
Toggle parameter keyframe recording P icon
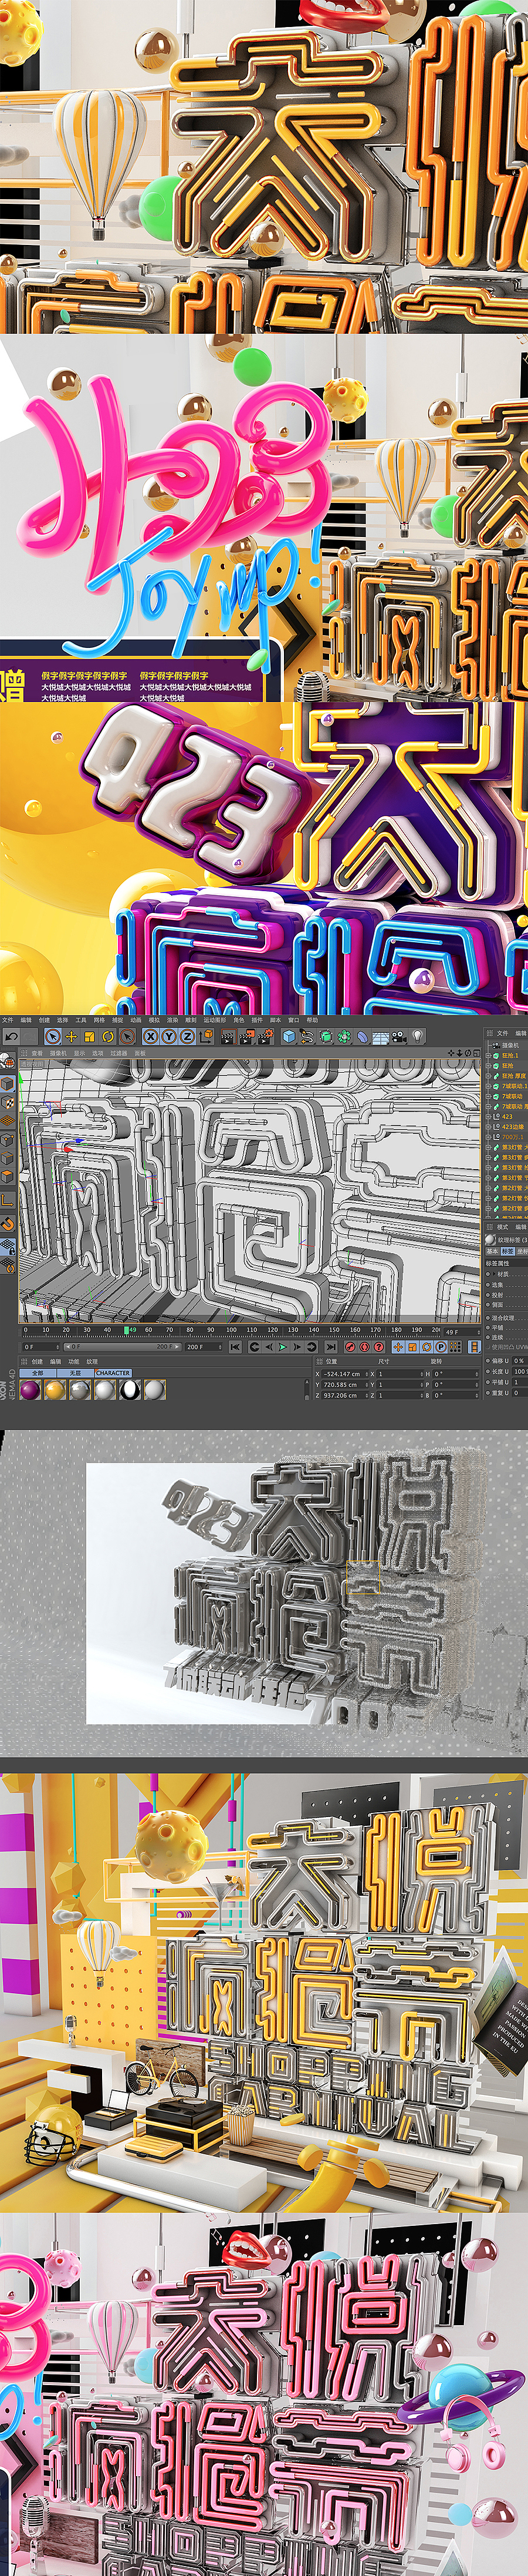(x=440, y=1347)
